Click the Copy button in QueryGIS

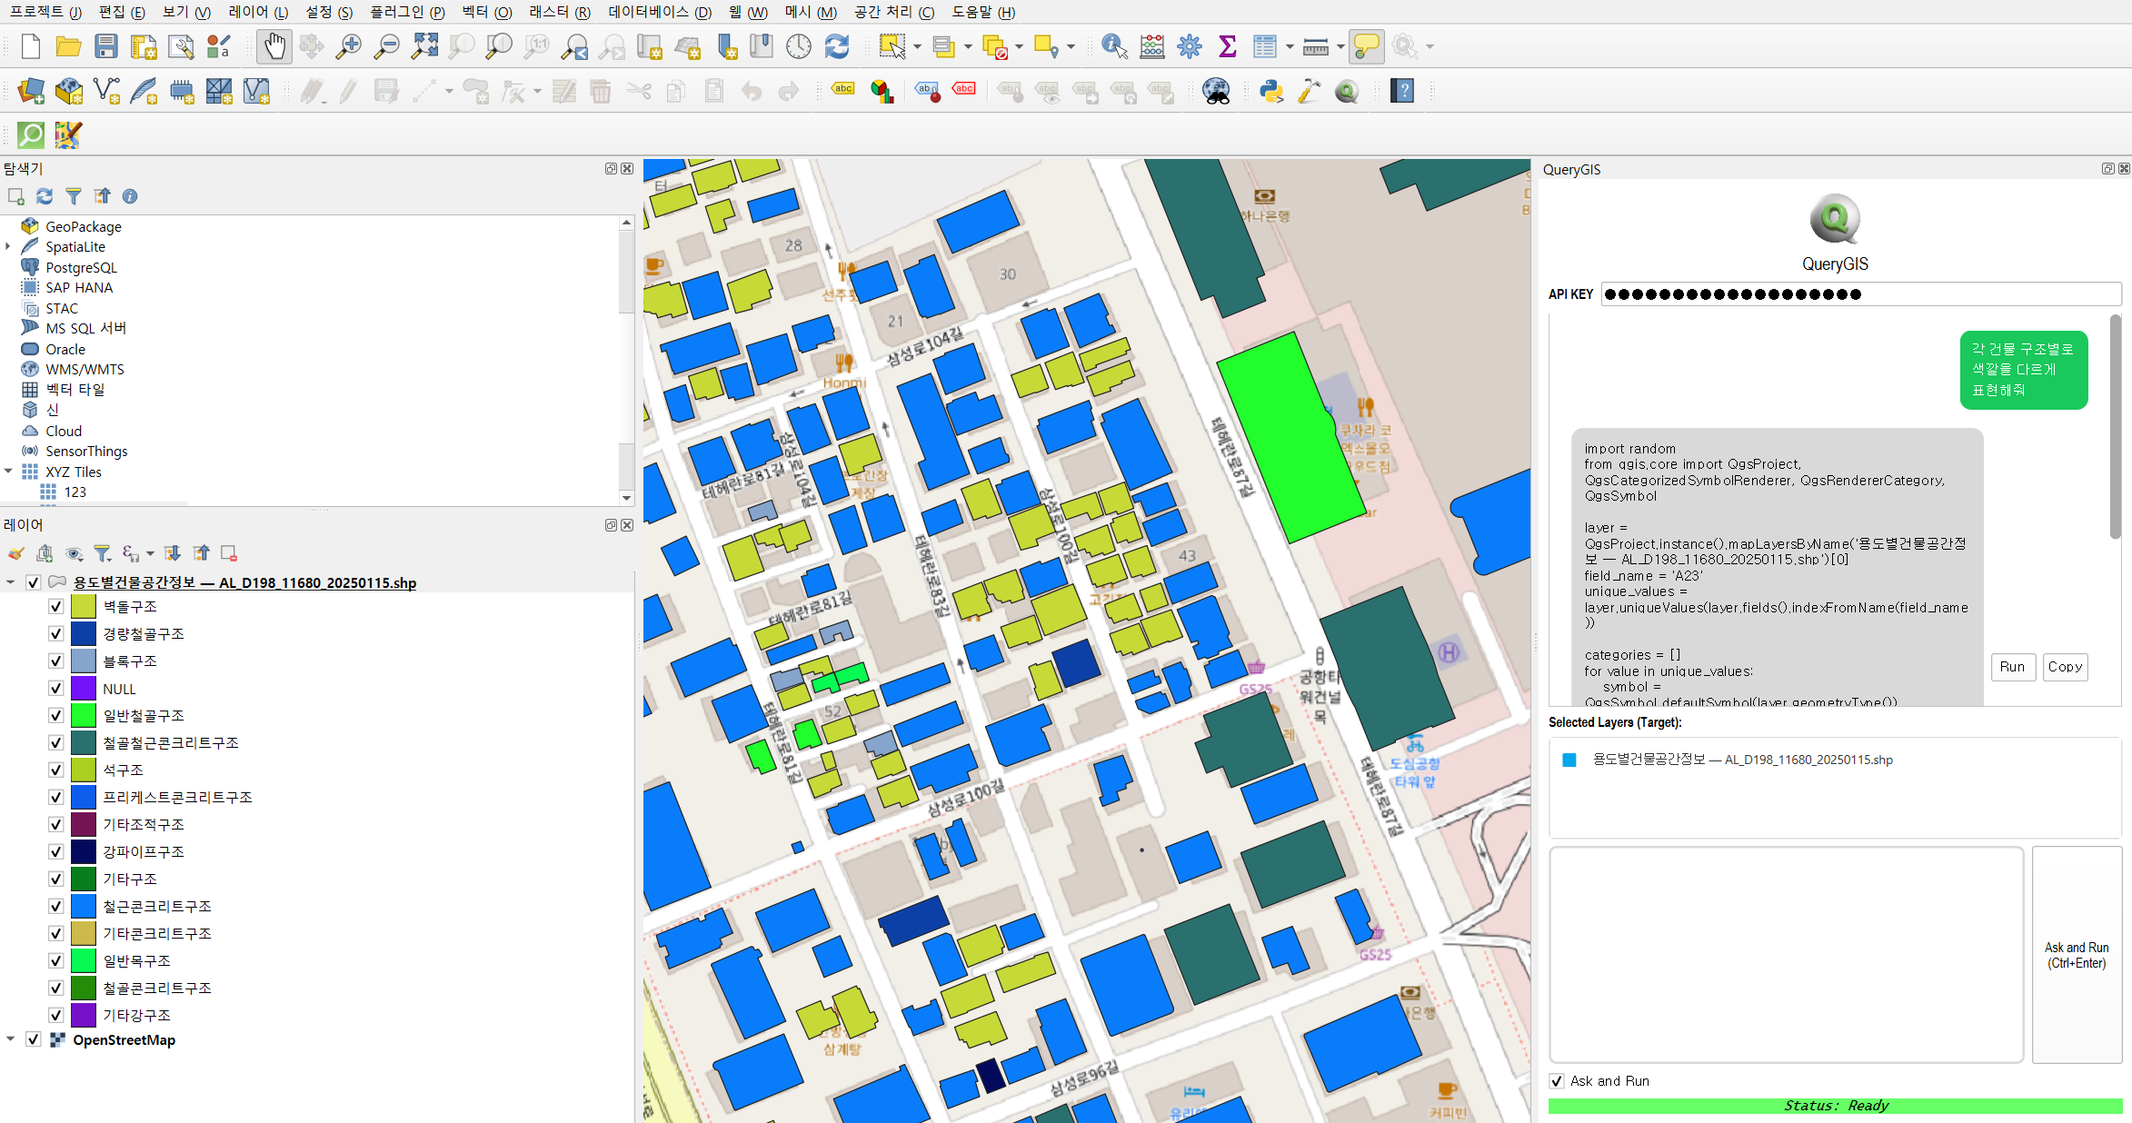point(2065,667)
